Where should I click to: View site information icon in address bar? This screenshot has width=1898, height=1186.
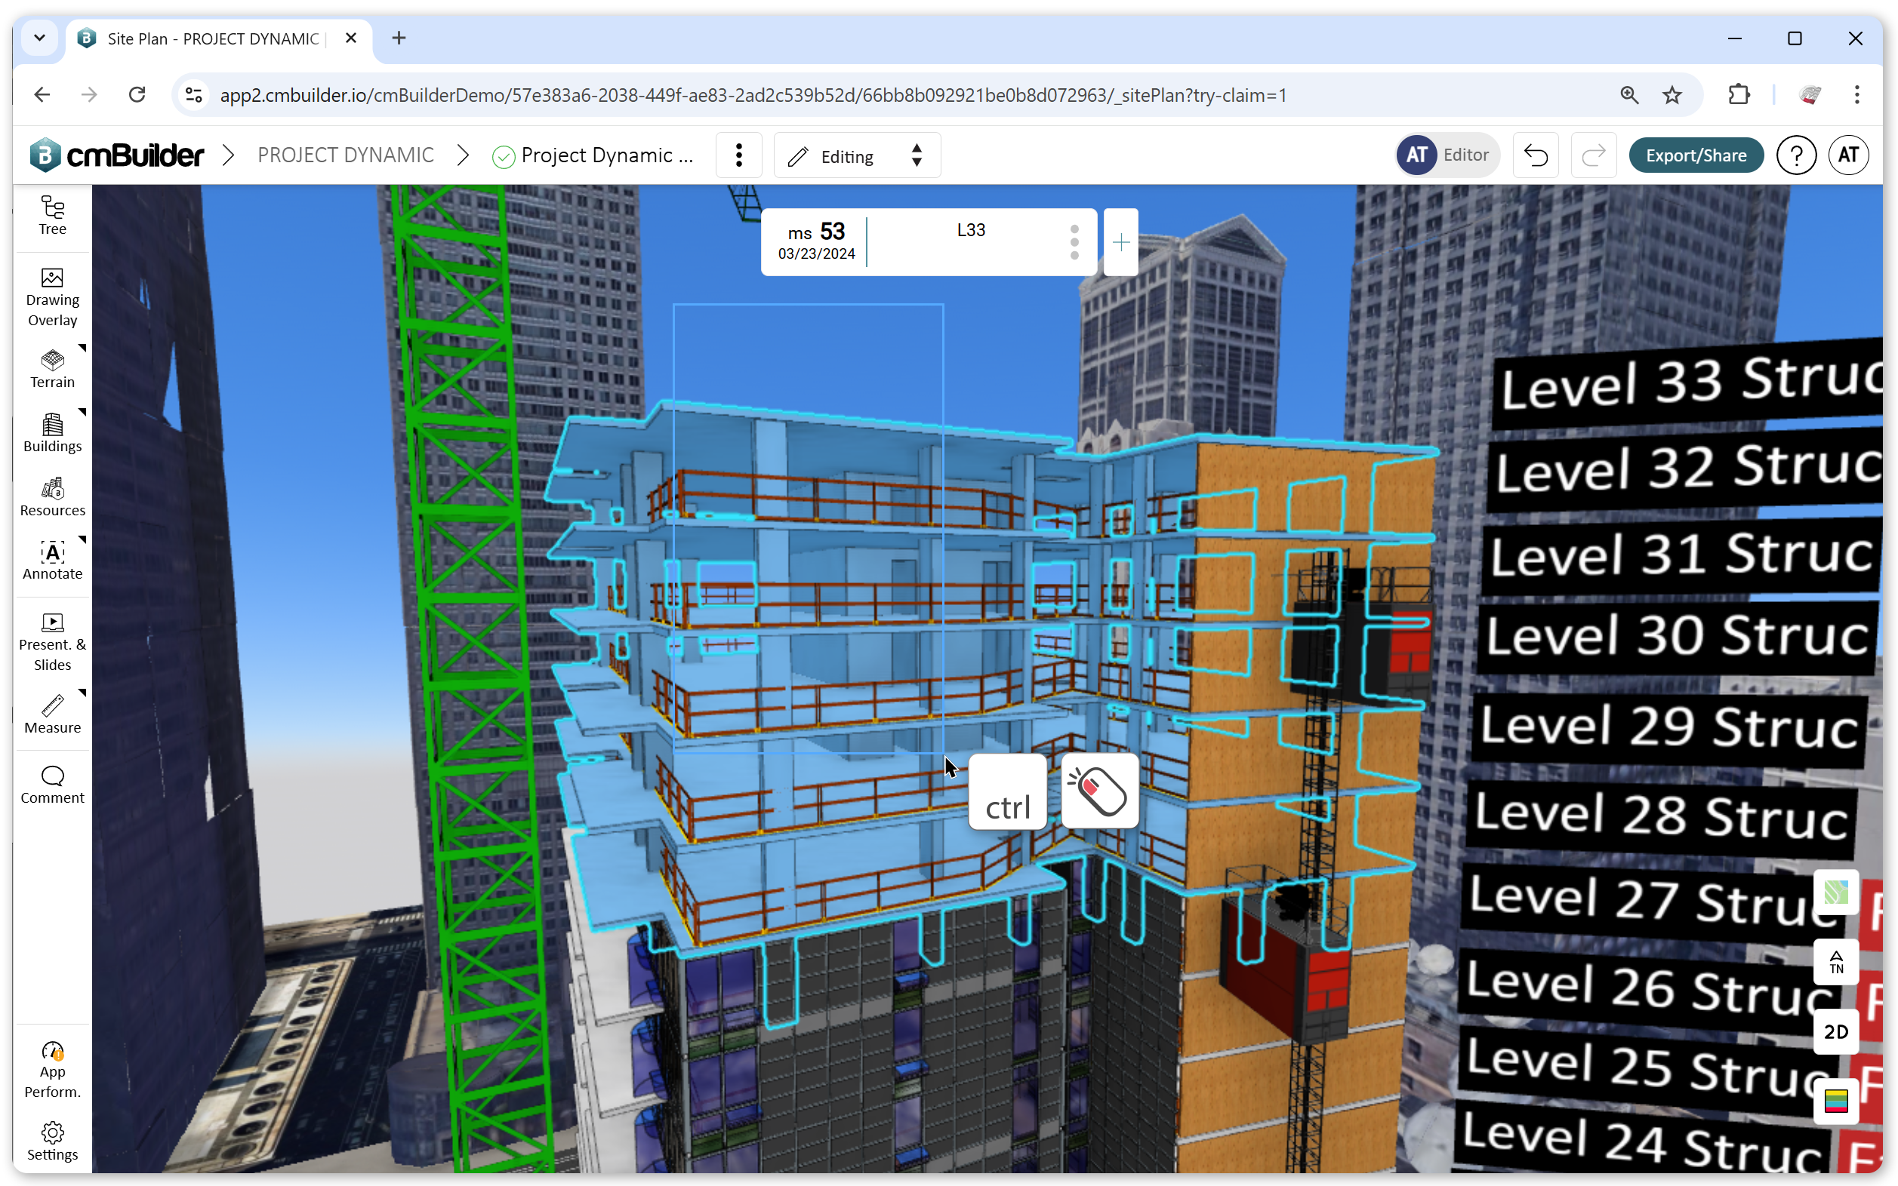click(x=193, y=95)
